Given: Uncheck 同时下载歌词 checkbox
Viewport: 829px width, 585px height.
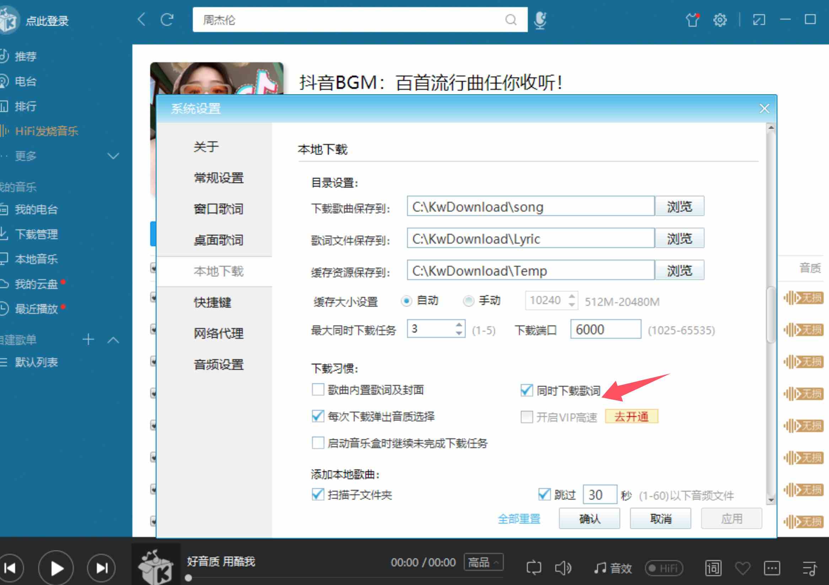Looking at the screenshot, I should coord(526,390).
